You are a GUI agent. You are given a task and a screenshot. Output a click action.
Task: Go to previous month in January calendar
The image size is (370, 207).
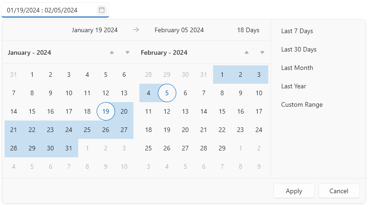pyautogui.click(x=111, y=52)
